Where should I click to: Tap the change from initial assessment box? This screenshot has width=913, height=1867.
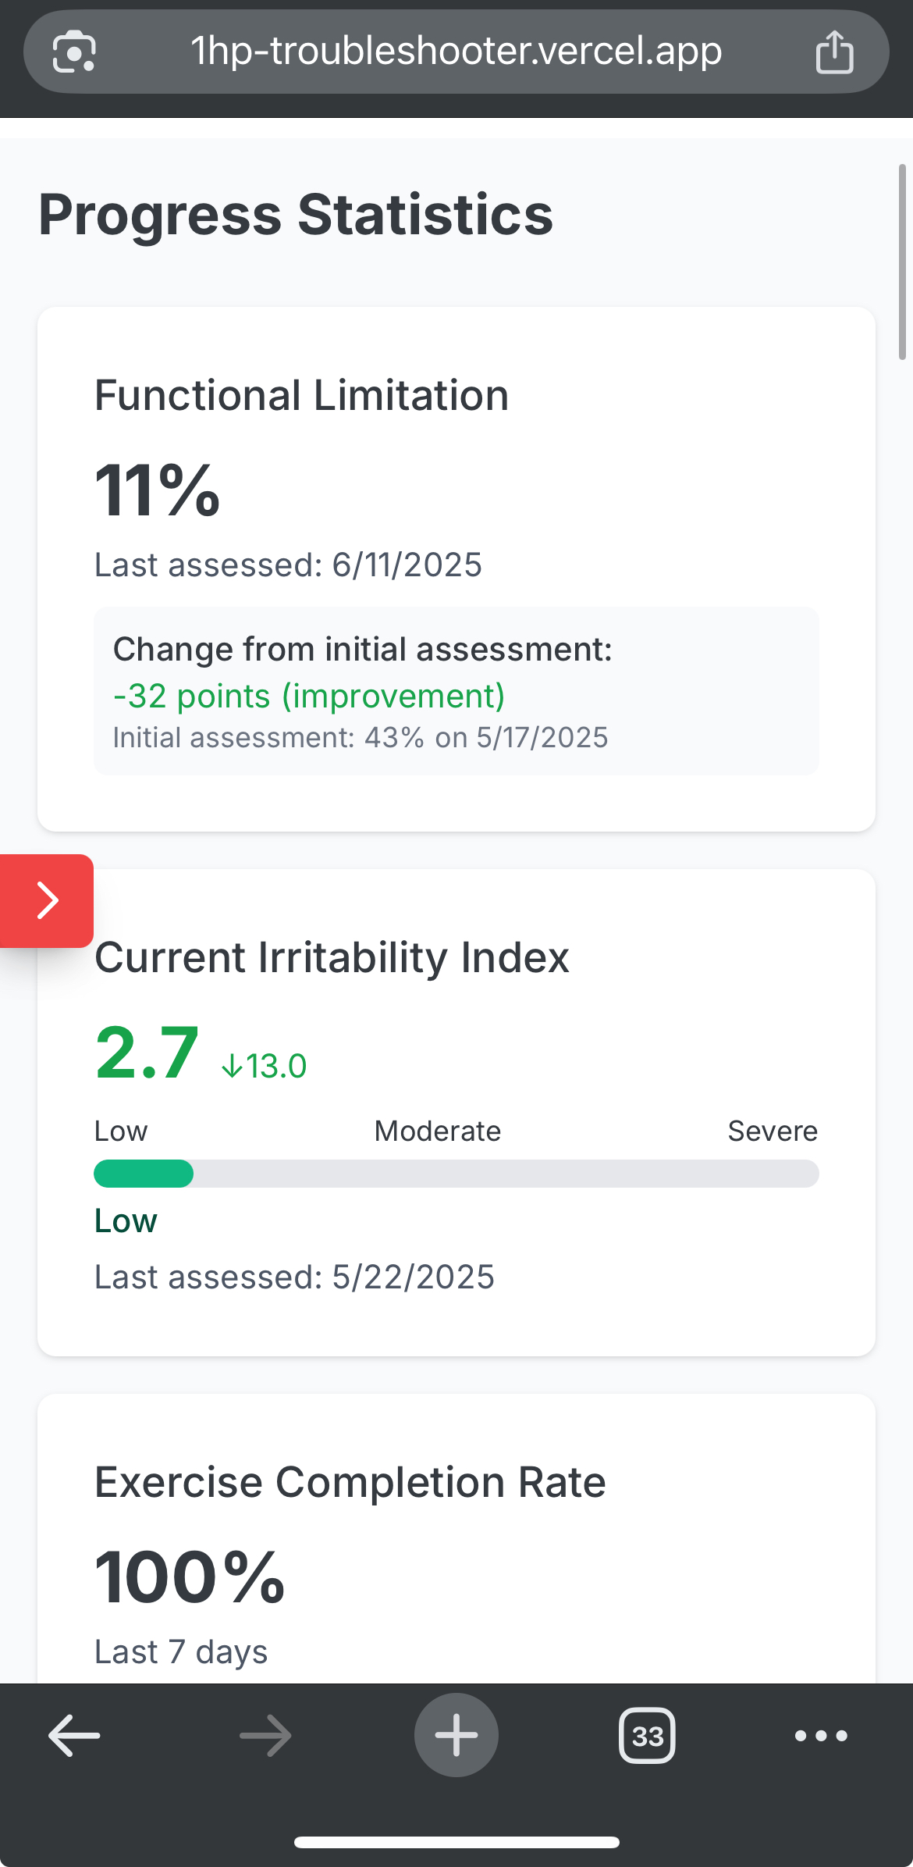click(x=456, y=690)
